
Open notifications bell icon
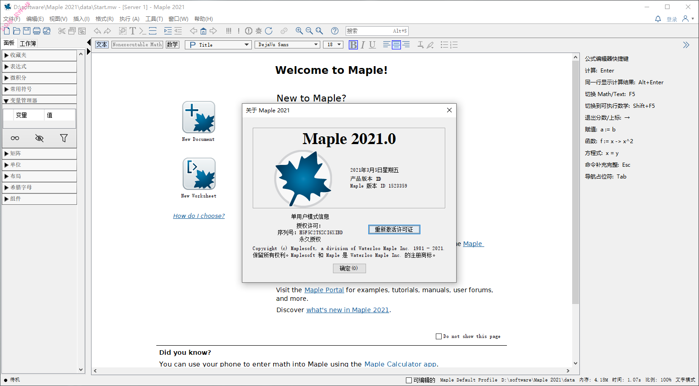[x=658, y=19]
